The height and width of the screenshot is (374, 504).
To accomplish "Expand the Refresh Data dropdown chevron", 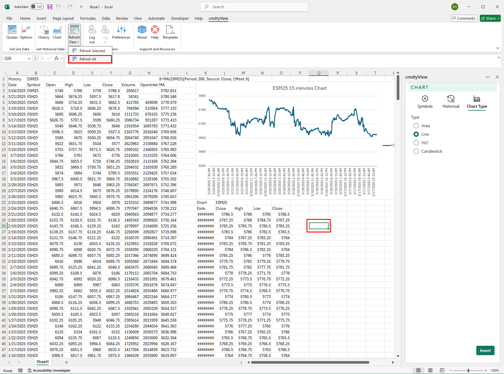I will [78, 42].
